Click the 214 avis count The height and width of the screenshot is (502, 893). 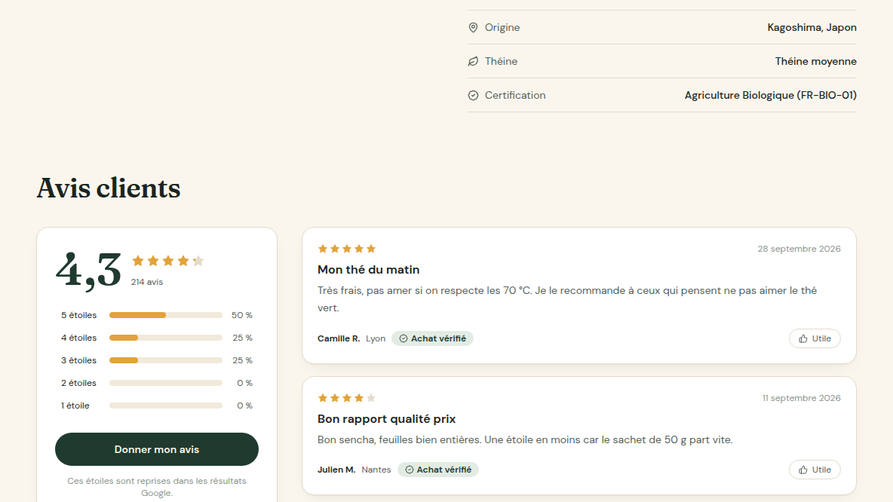147,282
